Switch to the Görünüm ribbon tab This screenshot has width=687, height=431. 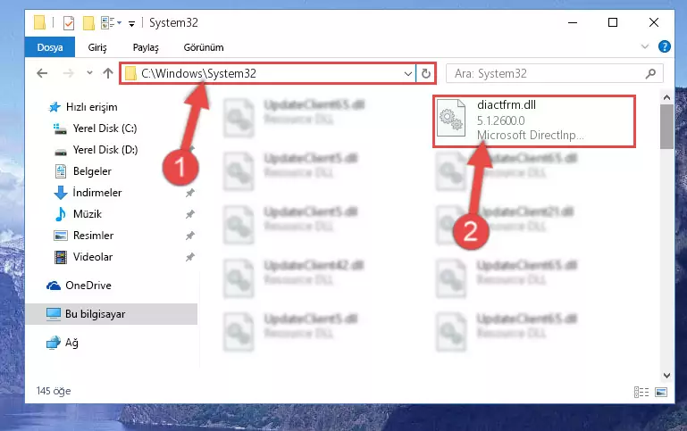point(204,47)
